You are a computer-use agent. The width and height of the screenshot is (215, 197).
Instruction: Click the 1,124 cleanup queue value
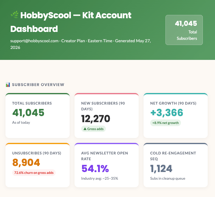tap(161, 168)
